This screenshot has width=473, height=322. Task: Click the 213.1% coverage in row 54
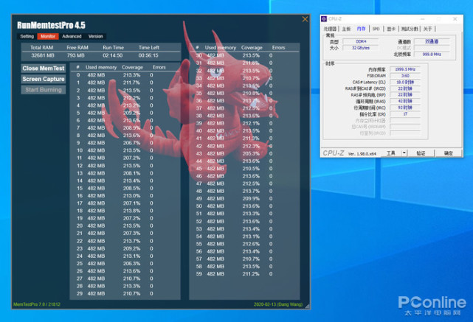tap(251, 237)
